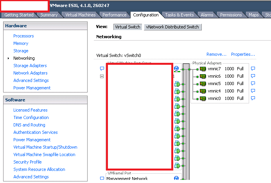Open Hardware Power Management

pyautogui.click(x=32, y=88)
